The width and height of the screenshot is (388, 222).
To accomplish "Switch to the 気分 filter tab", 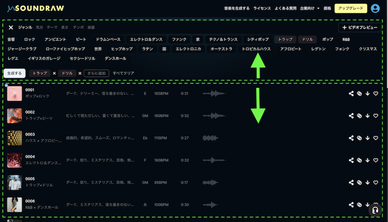I will point(40,28).
